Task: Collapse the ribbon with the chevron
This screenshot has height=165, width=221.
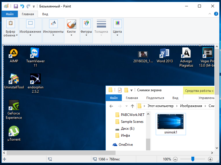Action: [x=210, y=14]
